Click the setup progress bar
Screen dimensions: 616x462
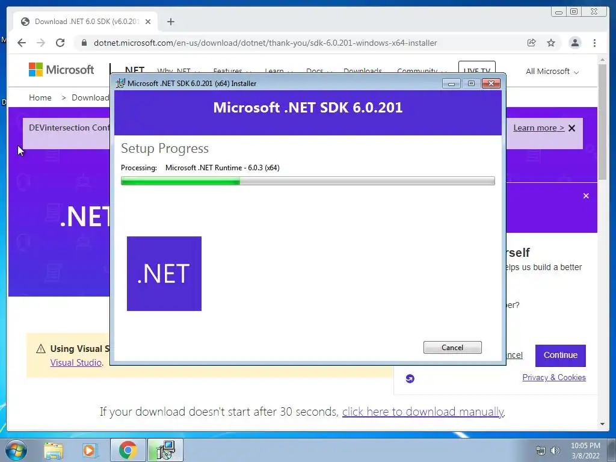(307, 180)
